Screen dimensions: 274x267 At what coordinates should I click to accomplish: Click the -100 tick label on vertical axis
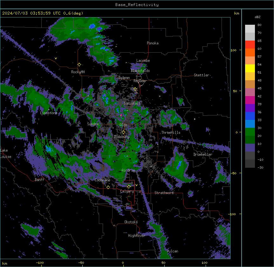233,214
